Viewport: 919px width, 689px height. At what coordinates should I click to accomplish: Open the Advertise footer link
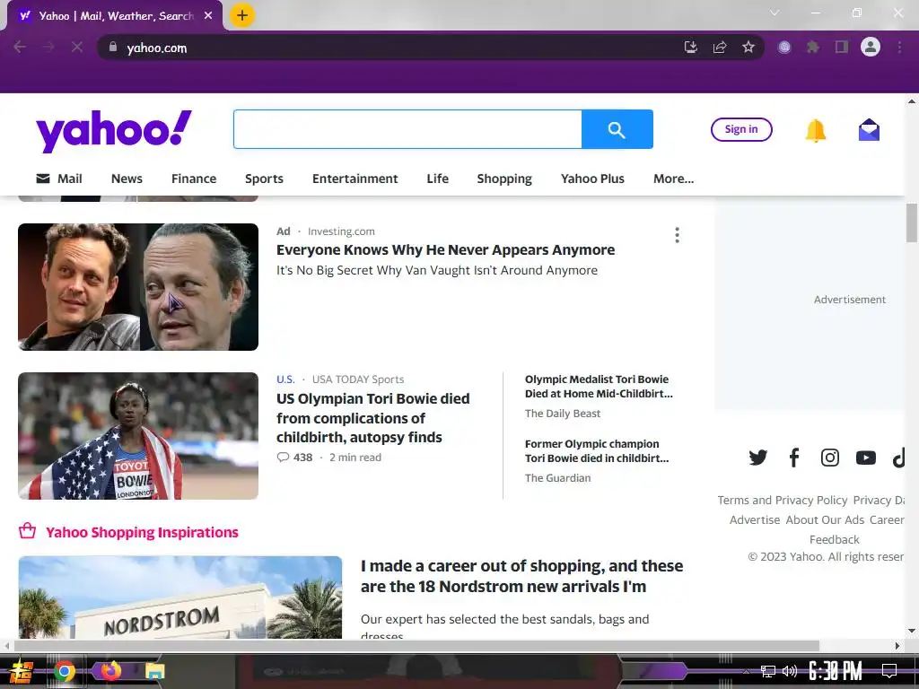coord(755,519)
